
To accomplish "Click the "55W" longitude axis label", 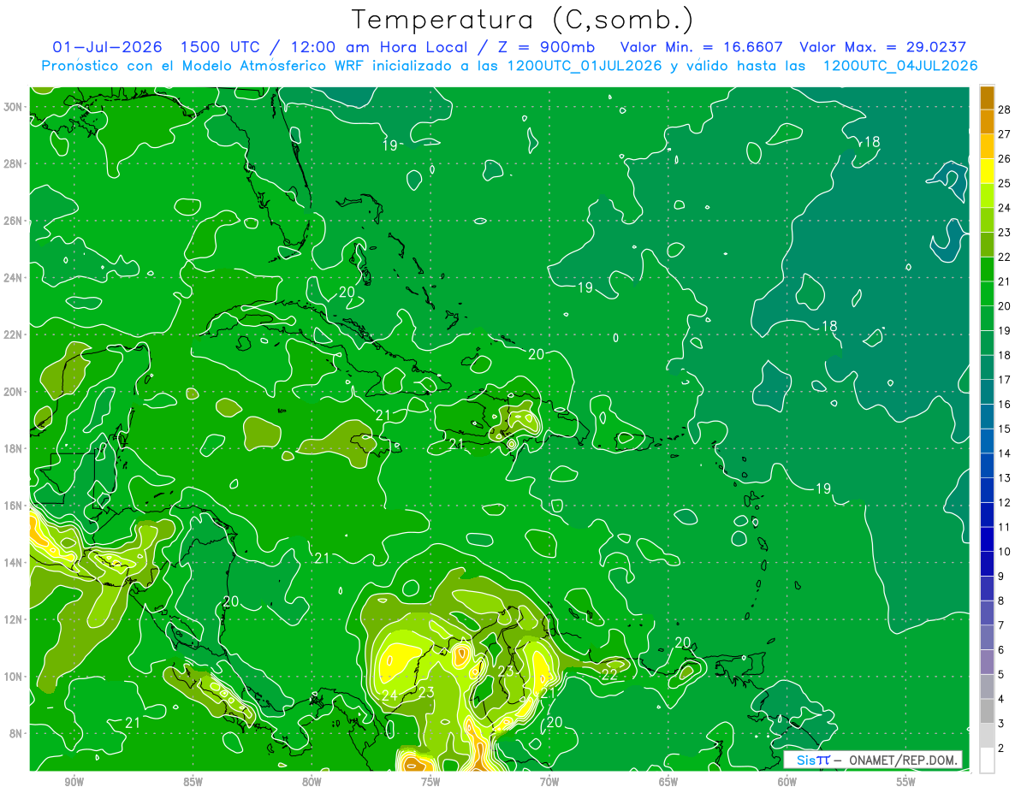I will [x=906, y=781].
